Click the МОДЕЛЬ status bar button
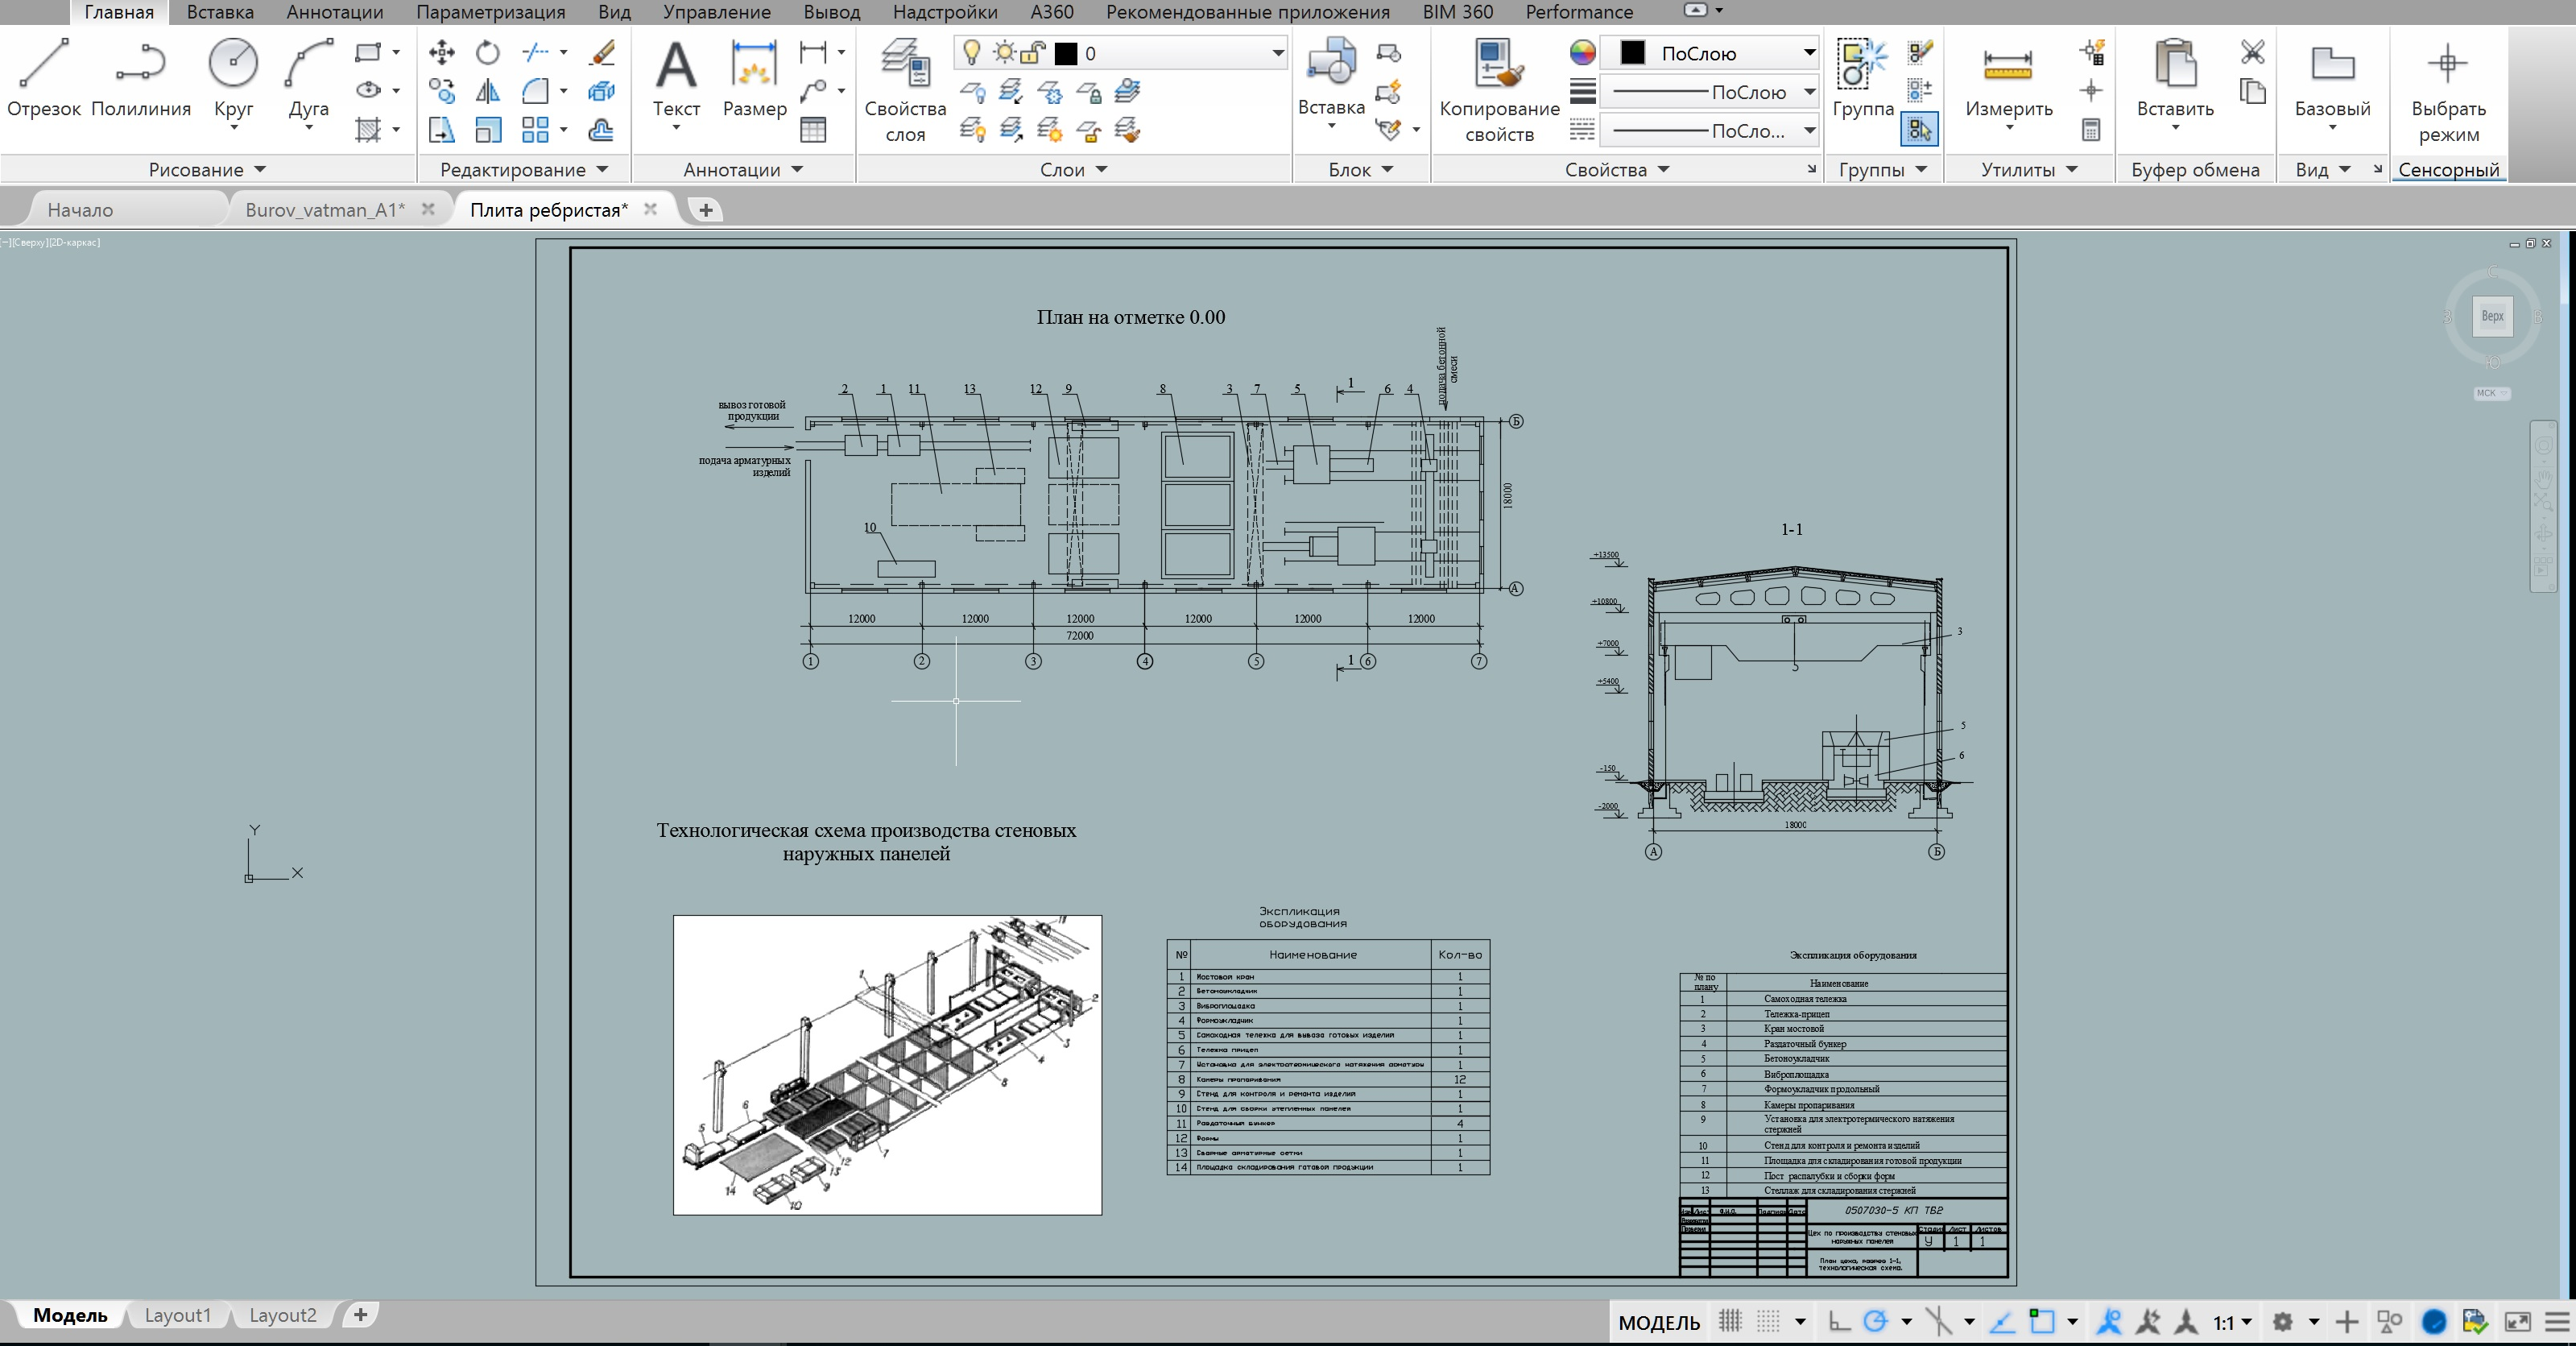Screen dimensions: 2576x1346 tap(1659, 1322)
